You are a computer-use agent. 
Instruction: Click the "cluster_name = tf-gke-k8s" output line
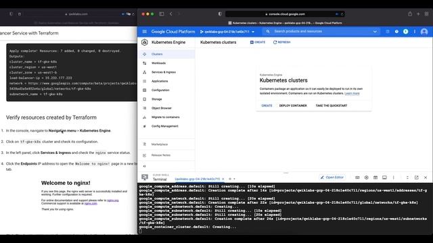(33, 61)
